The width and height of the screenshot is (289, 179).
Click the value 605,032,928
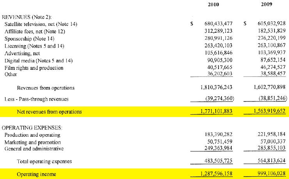point(271,23)
